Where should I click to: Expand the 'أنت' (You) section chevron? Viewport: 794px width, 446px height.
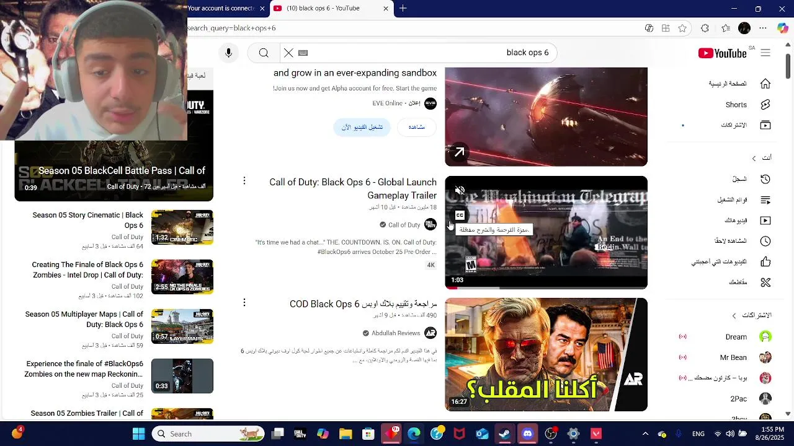754,159
